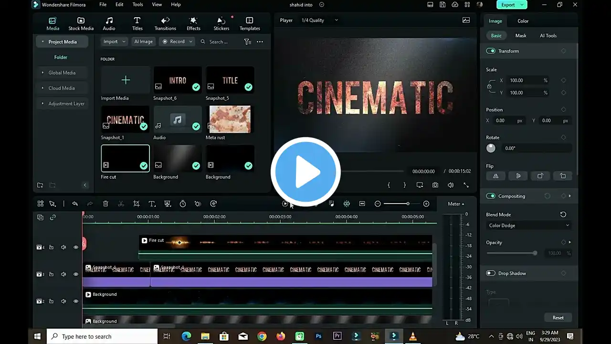Toggle the Transform switch off

491,51
